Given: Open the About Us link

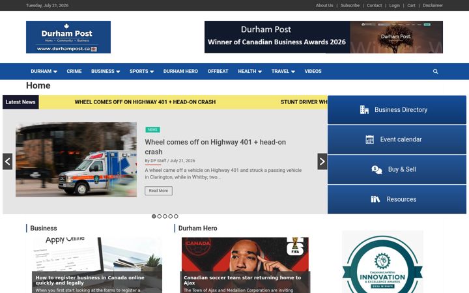Looking at the screenshot, I should (324, 5).
